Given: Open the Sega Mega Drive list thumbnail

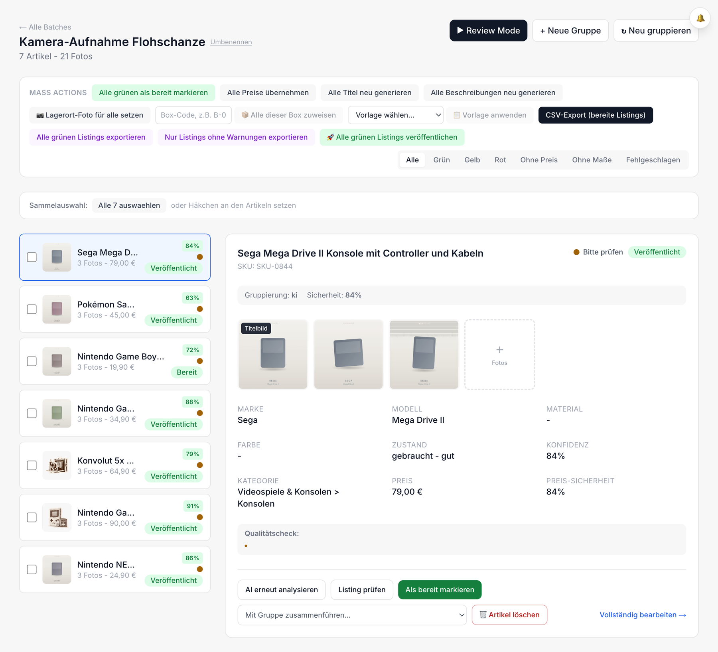Looking at the screenshot, I should click(x=57, y=257).
